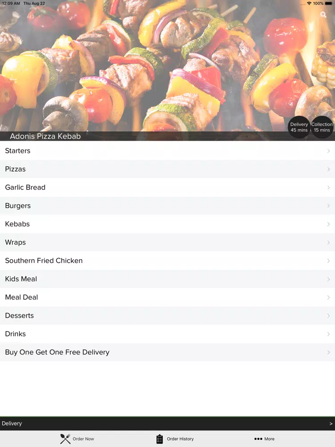
Task: Open the Burgers category
Action: 167,206
